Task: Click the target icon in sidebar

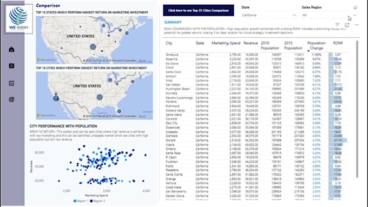Action: click(x=11, y=99)
